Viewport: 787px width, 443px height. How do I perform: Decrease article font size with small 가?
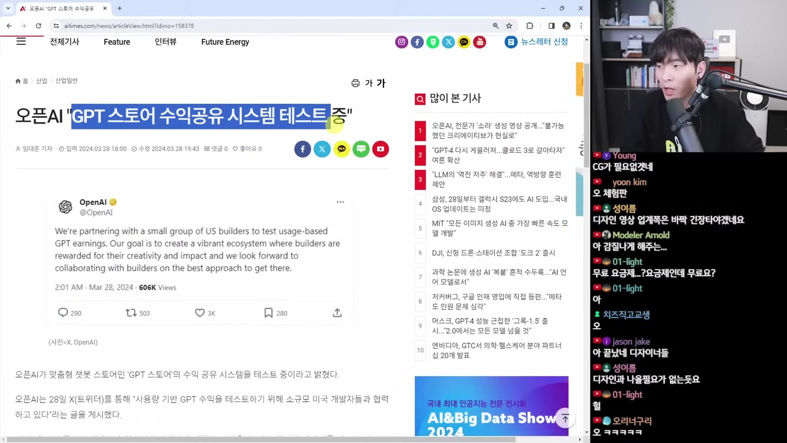click(369, 83)
